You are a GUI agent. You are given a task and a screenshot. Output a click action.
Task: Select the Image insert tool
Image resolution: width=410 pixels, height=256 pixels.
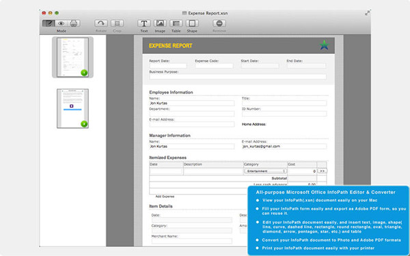(x=160, y=23)
